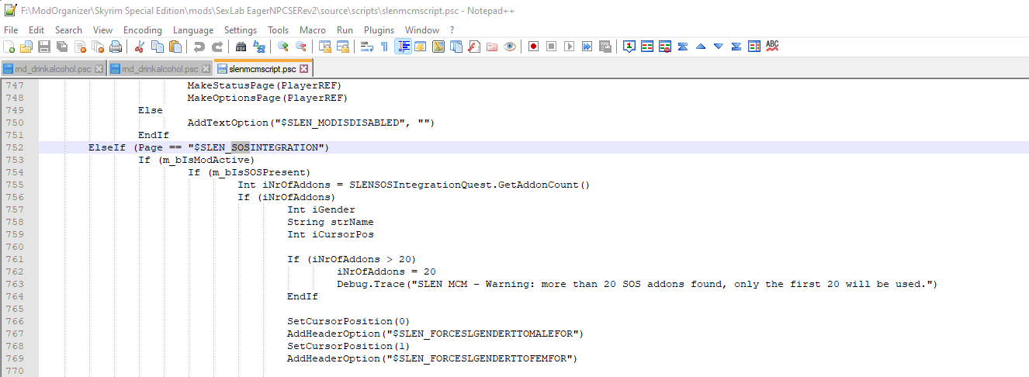Open the Encoding menu
This screenshot has width=1029, height=377.
tap(143, 29)
